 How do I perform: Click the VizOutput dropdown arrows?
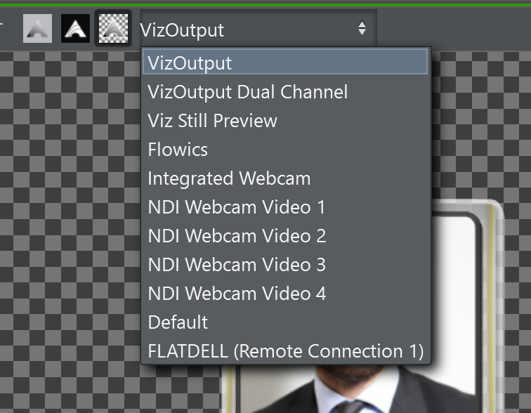pos(362,29)
